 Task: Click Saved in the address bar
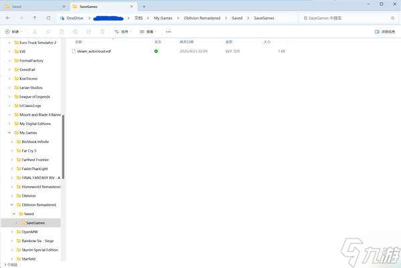(237, 18)
